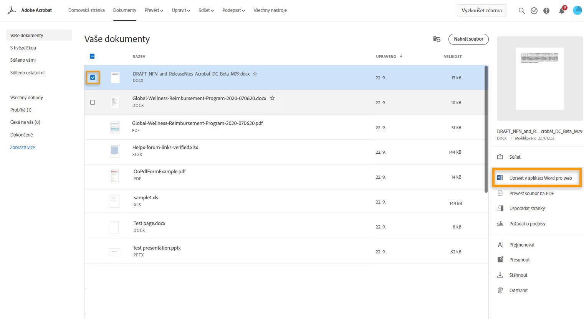Image resolution: width=584 pixels, height=322 pixels.
Task: Toggle the select-all header checkbox
Action: (x=92, y=56)
